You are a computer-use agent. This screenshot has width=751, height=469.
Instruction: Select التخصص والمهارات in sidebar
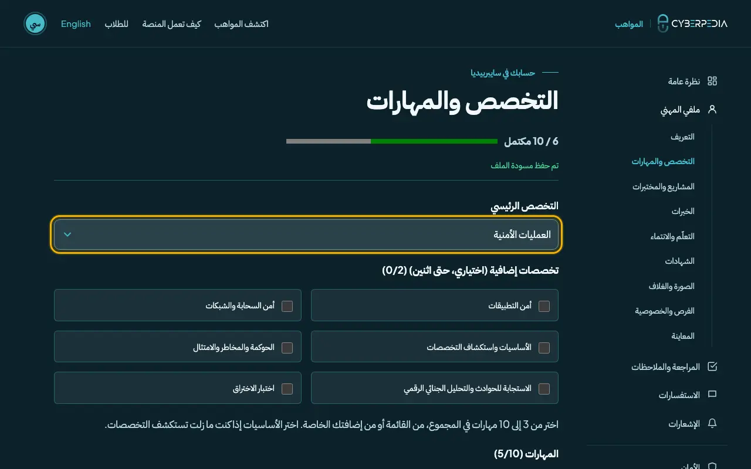[x=663, y=161]
